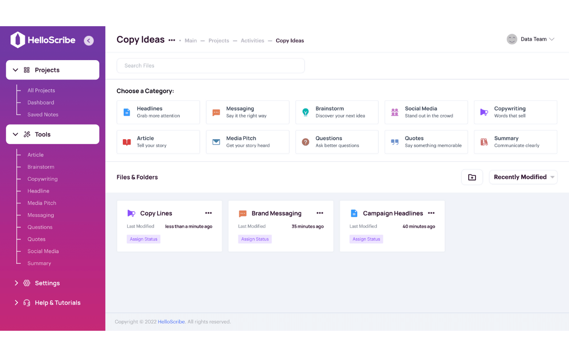Open the Headlines category icon
The width and height of the screenshot is (569, 357).
pyautogui.click(x=126, y=112)
